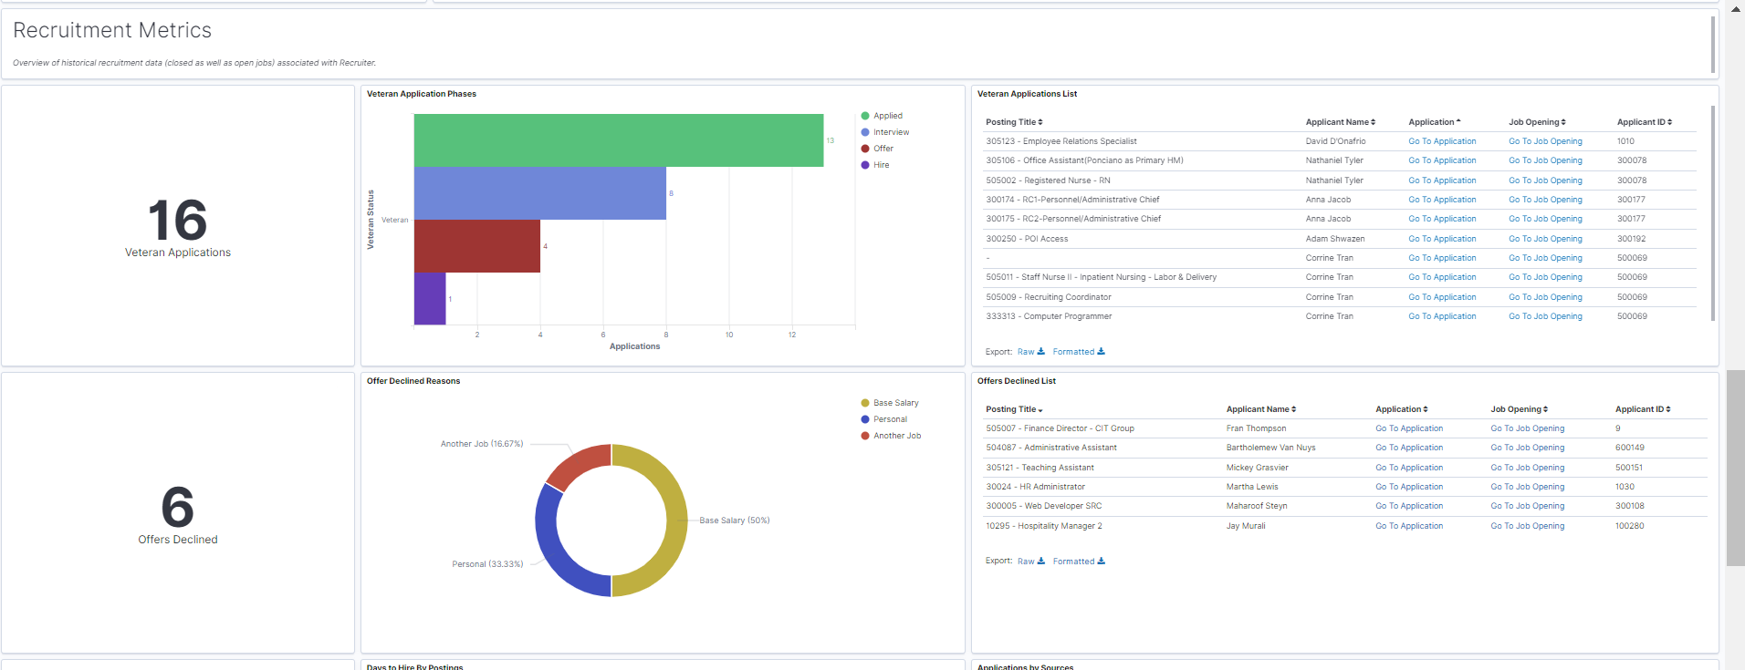Open Go To Job Opening for Fran Thompson
Image resolution: width=1745 pixels, height=670 pixels.
(1527, 428)
